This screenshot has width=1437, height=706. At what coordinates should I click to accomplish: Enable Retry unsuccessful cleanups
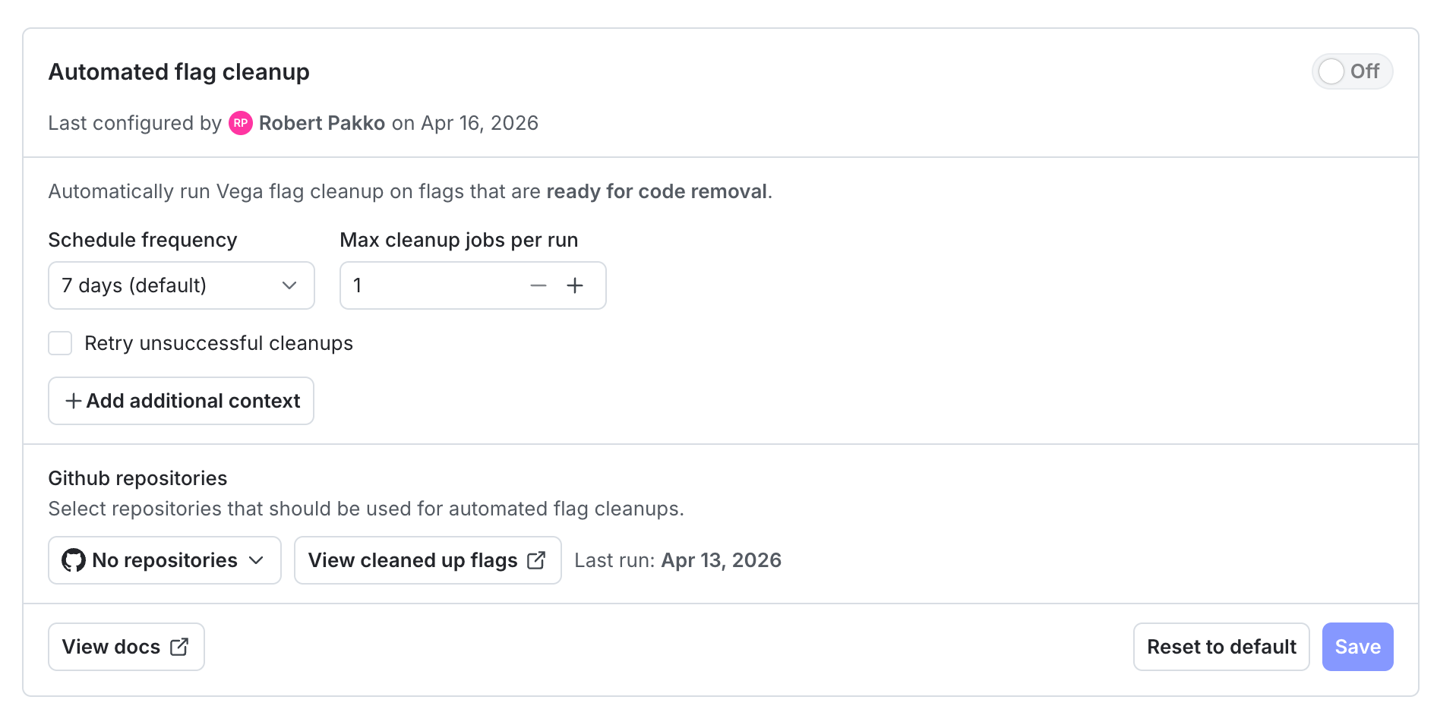[60, 343]
